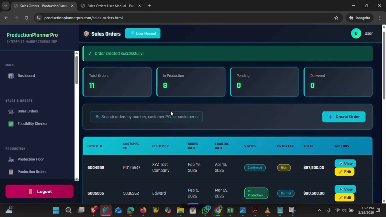Viewport: 386px width, 217px height.
Task: Click the pencil icon in 6004598 Edit button
Action: [341, 172]
